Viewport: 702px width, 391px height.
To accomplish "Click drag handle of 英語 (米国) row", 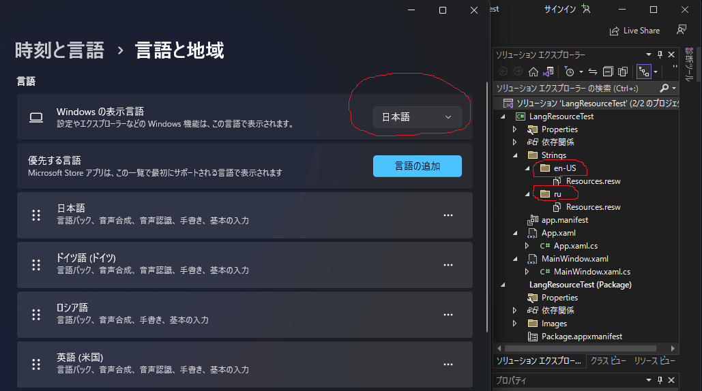I will tap(36, 364).
